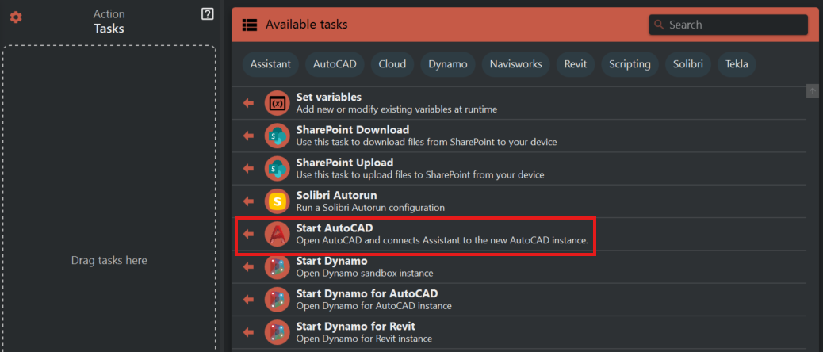Viewport: 823px width, 352px height.
Task: Click the Action Tasks panel heading
Action: point(109,21)
